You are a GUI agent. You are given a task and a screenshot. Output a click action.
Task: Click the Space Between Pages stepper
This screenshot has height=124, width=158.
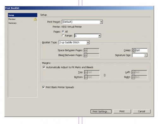(x=86, y=50)
